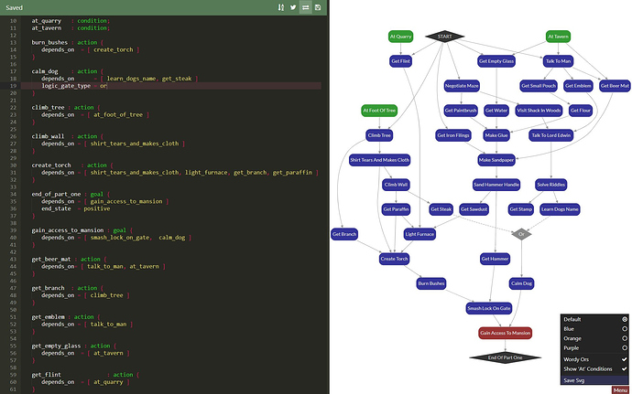The image size is (632, 394).
Task: Select the Get Paraffin node
Action: coord(396,209)
